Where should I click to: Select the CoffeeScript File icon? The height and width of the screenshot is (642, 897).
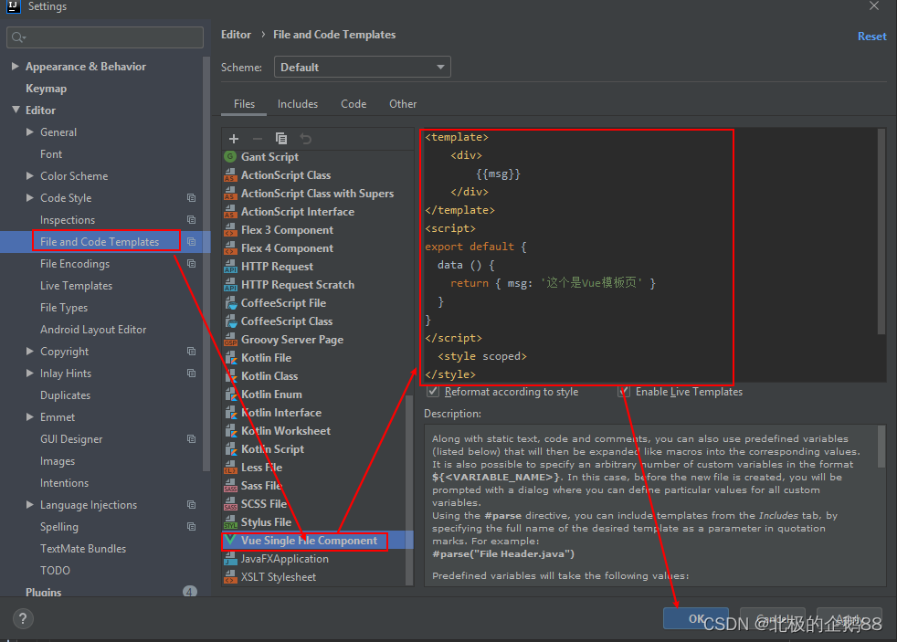(230, 303)
